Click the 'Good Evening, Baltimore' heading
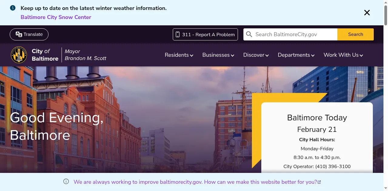This screenshot has height=191, width=388. pyautogui.click(x=57, y=126)
